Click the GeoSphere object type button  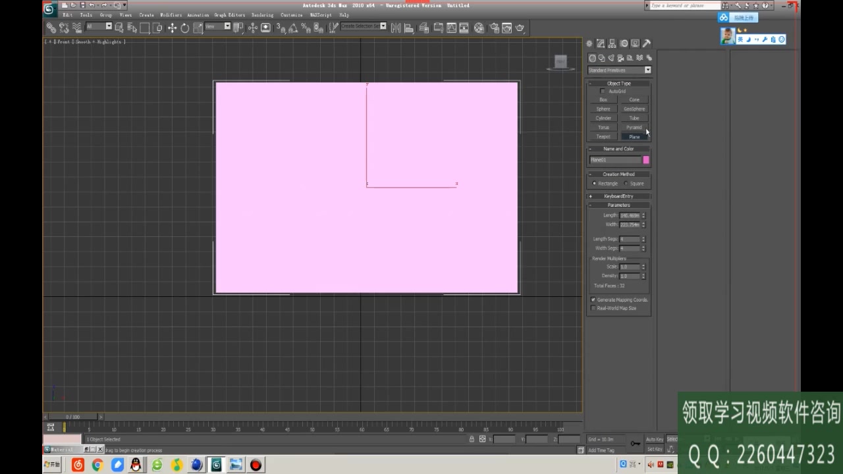point(634,109)
